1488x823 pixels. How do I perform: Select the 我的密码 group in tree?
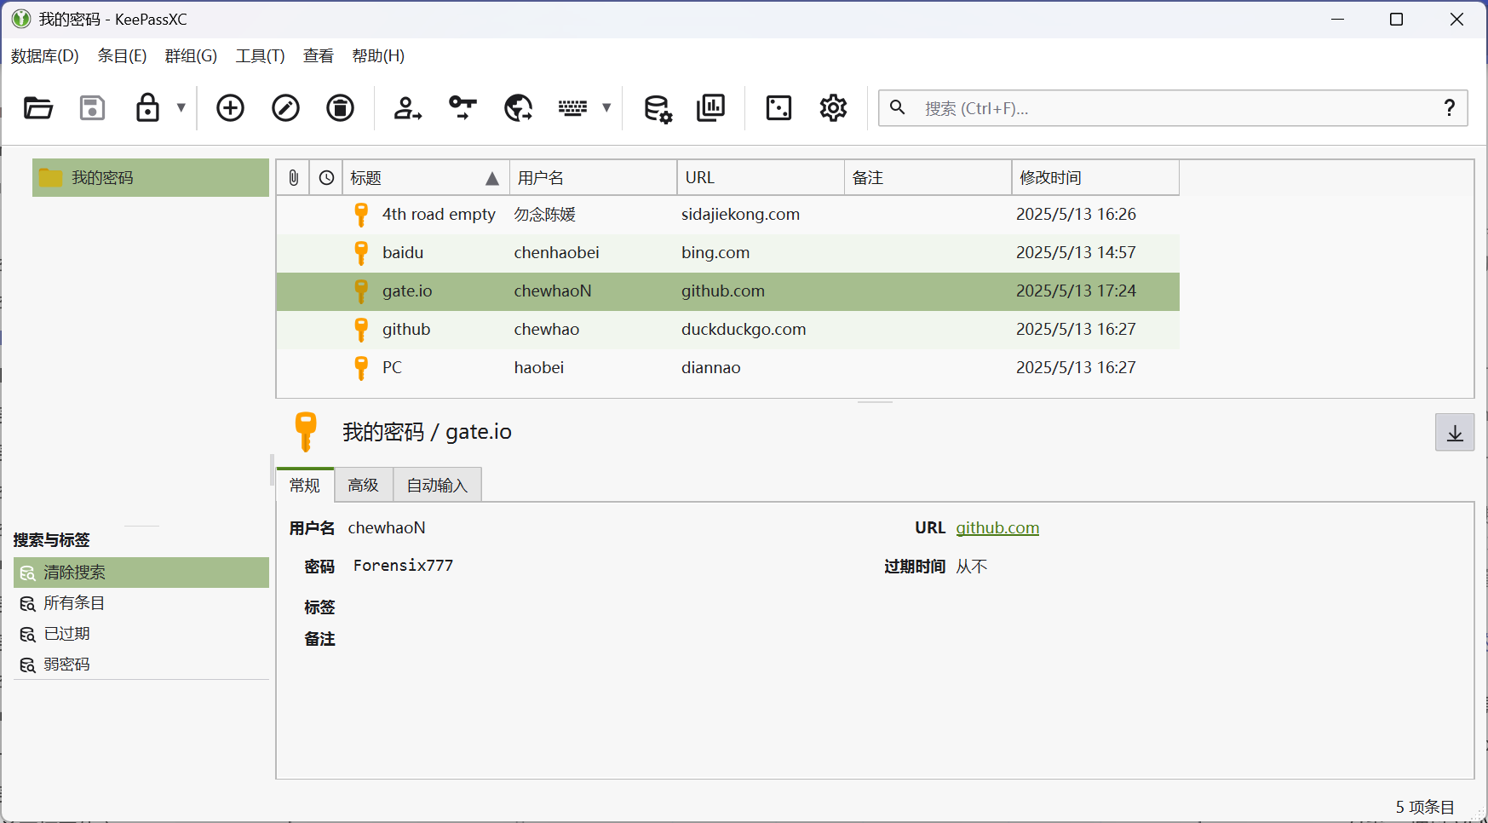coord(151,178)
